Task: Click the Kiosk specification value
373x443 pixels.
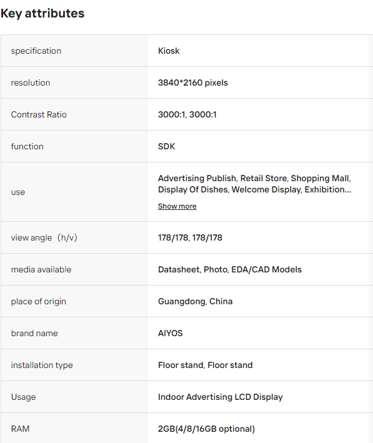Action: 169,51
